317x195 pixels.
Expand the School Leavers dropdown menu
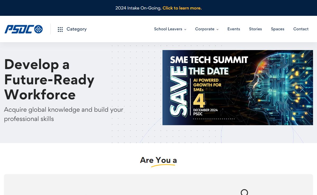click(x=170, y=29)
